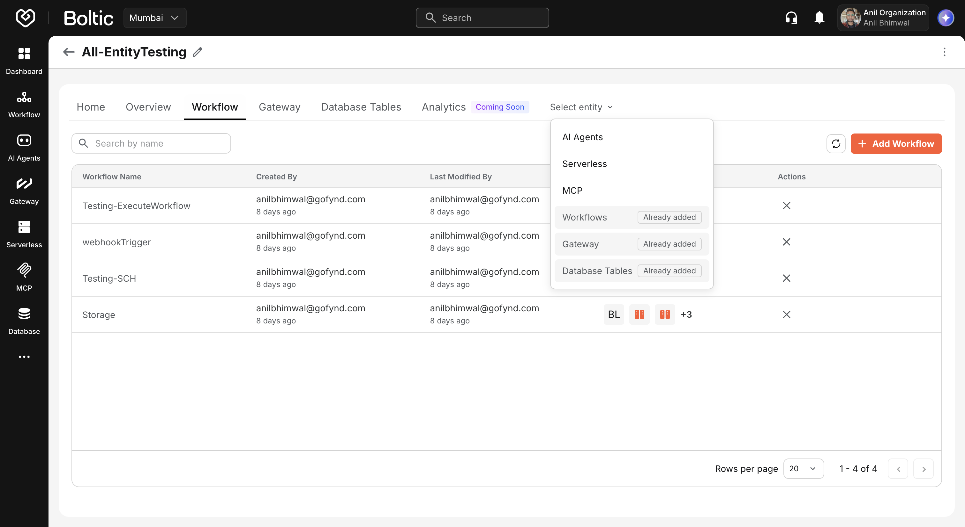Image resolution: width=965 pixels, height=527 pixels.
Task: Open the Mumbai region dropdown
Action: tap(155, 18)
